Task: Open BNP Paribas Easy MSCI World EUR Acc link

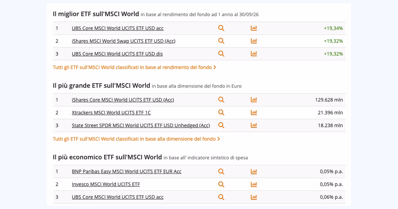Action: 126,172
